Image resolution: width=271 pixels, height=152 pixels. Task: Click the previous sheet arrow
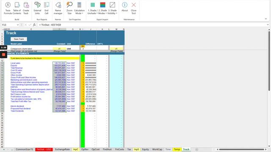(x=4, y=149)
